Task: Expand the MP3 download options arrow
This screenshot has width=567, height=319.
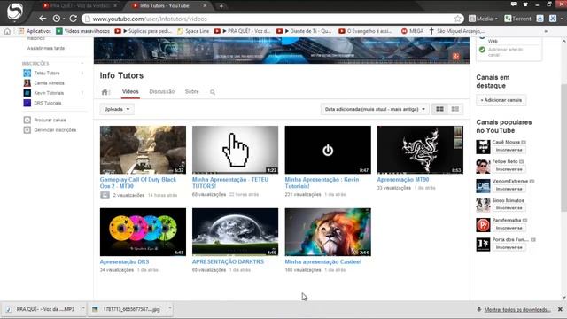Action: click(83, 308)
